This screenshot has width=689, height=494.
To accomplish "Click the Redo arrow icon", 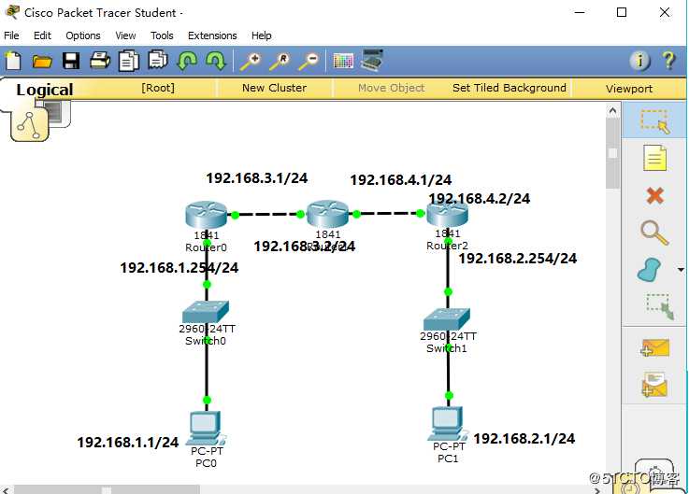I will tap(216, 61).
